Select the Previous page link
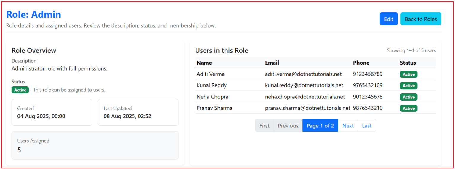 pyautogui.click(x=288, y=126)
